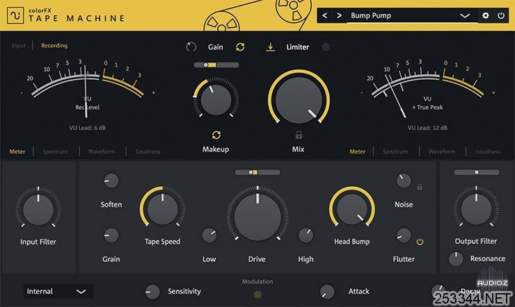Adjust the slider above Drive

click(x=257, y=172)
